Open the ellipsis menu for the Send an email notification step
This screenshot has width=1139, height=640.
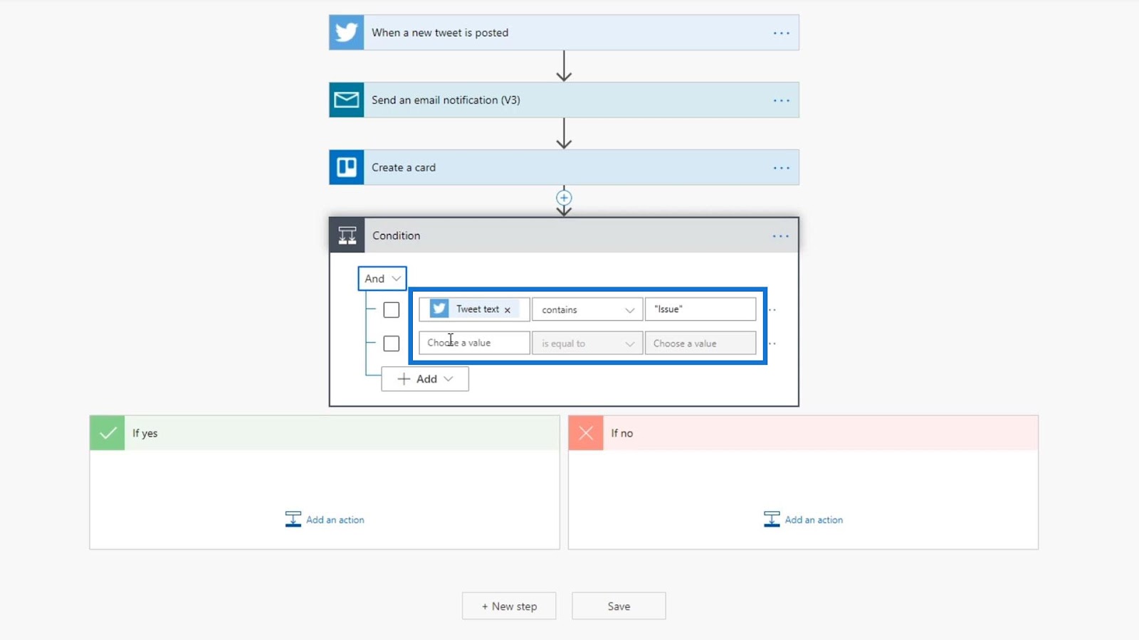[x=782, y=101]
